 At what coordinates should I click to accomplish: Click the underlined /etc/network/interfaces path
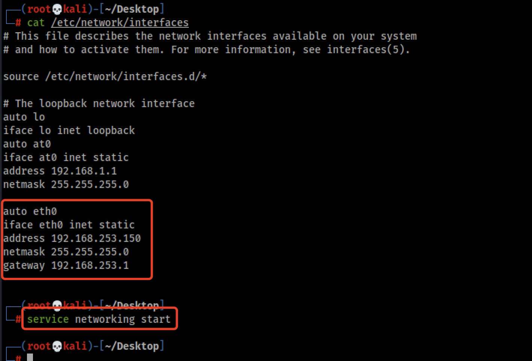pos(120,23)
